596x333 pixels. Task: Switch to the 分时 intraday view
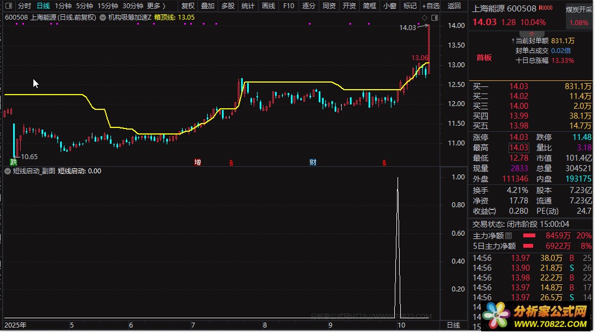pyautogui.click(x=24, y=6)
